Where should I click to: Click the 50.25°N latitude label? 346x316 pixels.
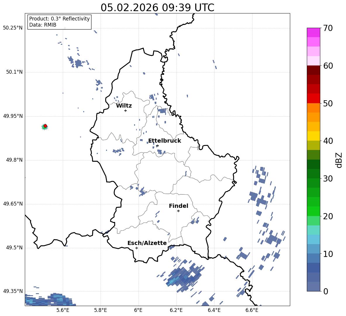(x=13, y=28)
